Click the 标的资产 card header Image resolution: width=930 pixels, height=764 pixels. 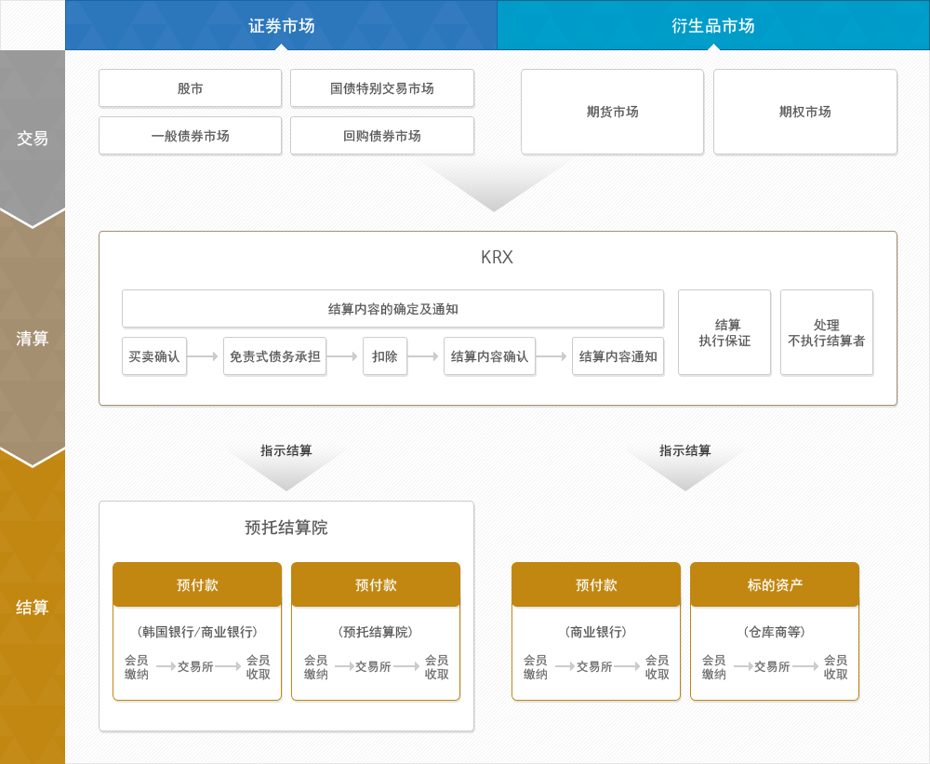tap(776, 584)
